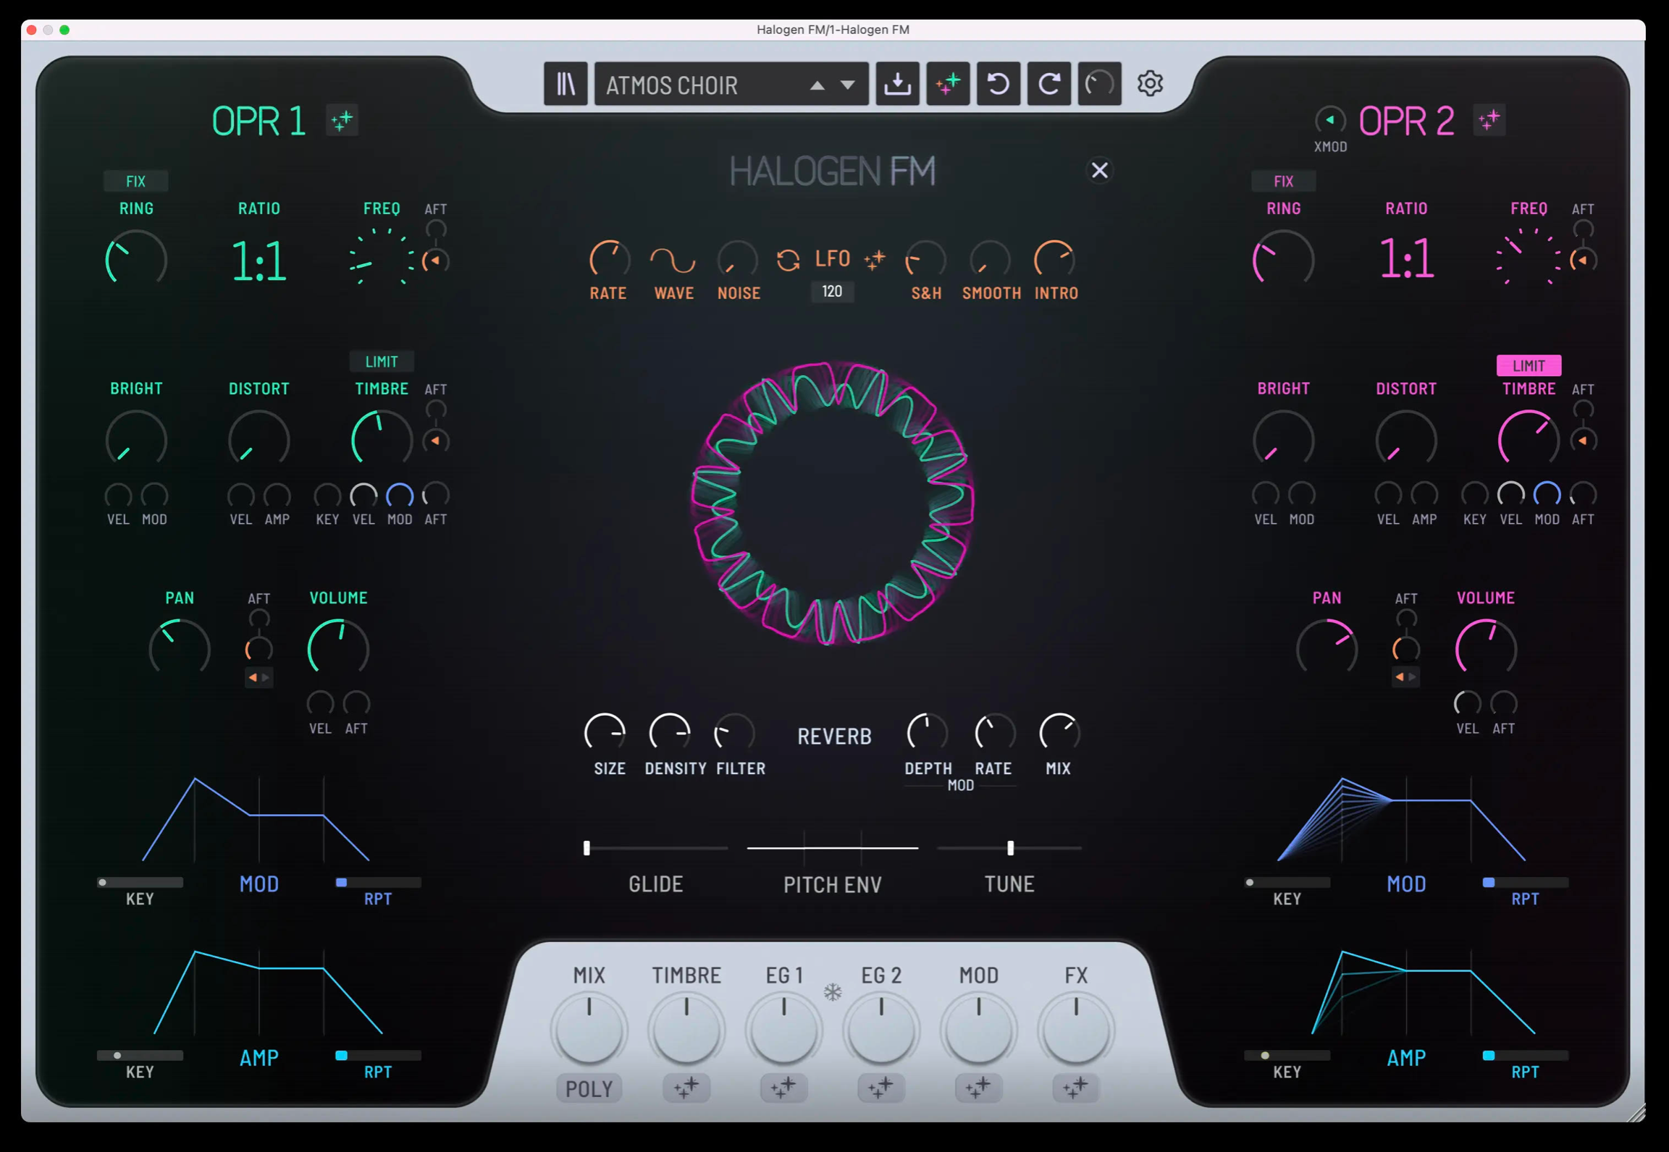Click the LFO sync loop icon

pyautogui.click(x=788, y=260)
